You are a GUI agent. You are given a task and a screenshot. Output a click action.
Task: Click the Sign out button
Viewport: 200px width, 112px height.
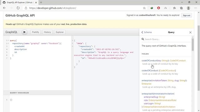(187, 15)
